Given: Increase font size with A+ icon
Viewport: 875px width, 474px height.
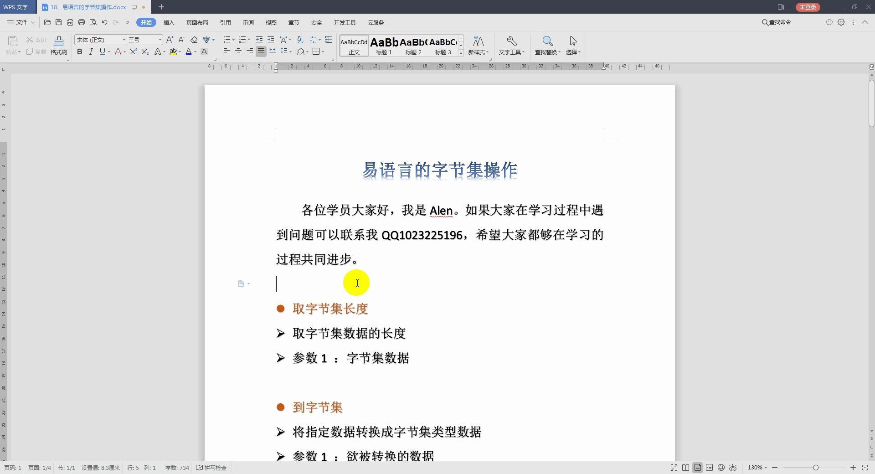Looking at the screenshot, I should [170, 40].
